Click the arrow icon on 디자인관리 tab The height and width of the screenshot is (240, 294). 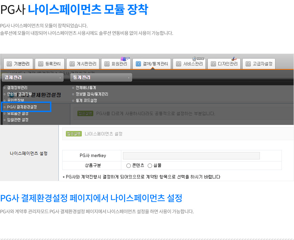[213, 64]
